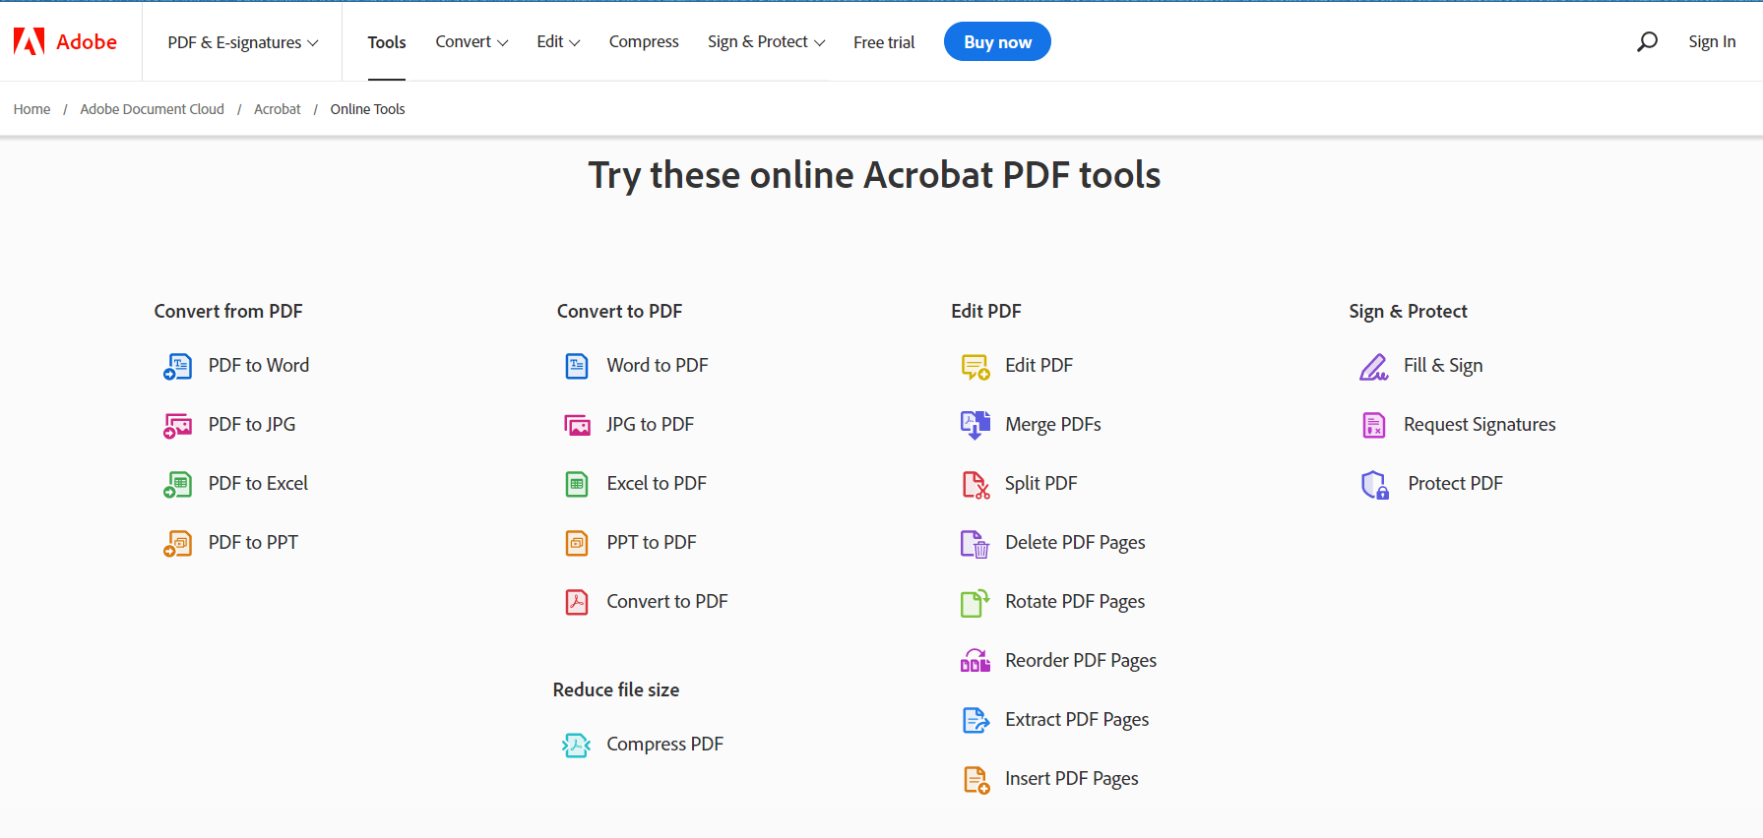Click the Online Tools breadcrumb
The height and width of the screenshot is (838, 1763).
[367, 109]
